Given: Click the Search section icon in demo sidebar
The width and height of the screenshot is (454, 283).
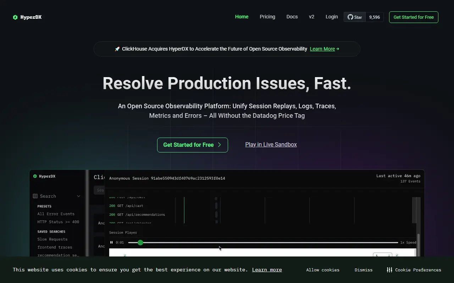Looking at the screenshot, I should (x=35, y=196).
